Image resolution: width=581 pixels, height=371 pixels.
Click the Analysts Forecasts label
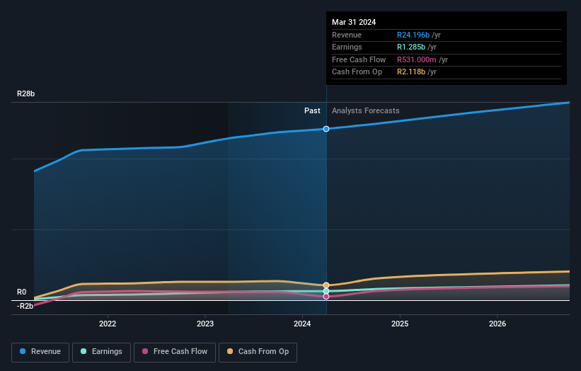click(366, 111)
